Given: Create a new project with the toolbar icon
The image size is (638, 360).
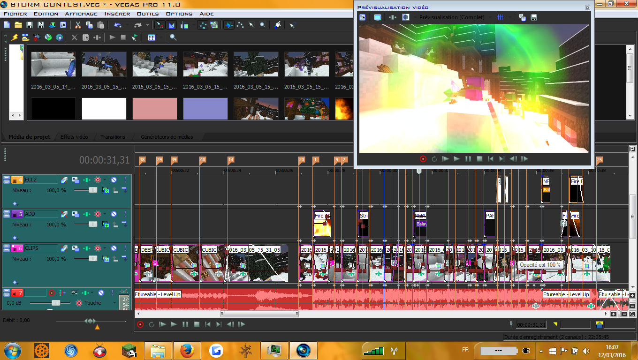Looking at the screenshot, I should point(7,25).
